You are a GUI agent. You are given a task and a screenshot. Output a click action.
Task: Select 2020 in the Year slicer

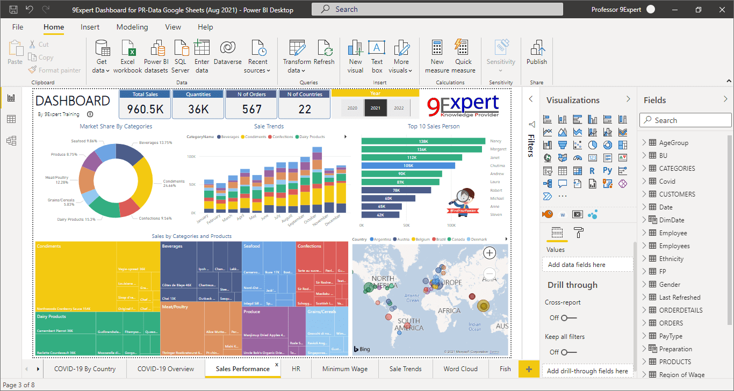(352, 107)
